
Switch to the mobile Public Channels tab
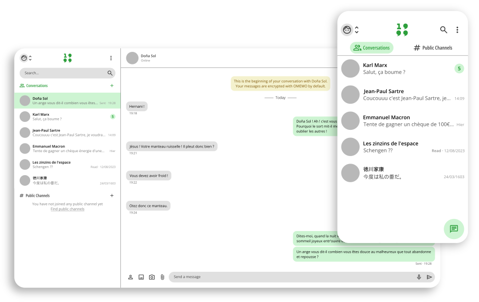[x=433, y=48]
